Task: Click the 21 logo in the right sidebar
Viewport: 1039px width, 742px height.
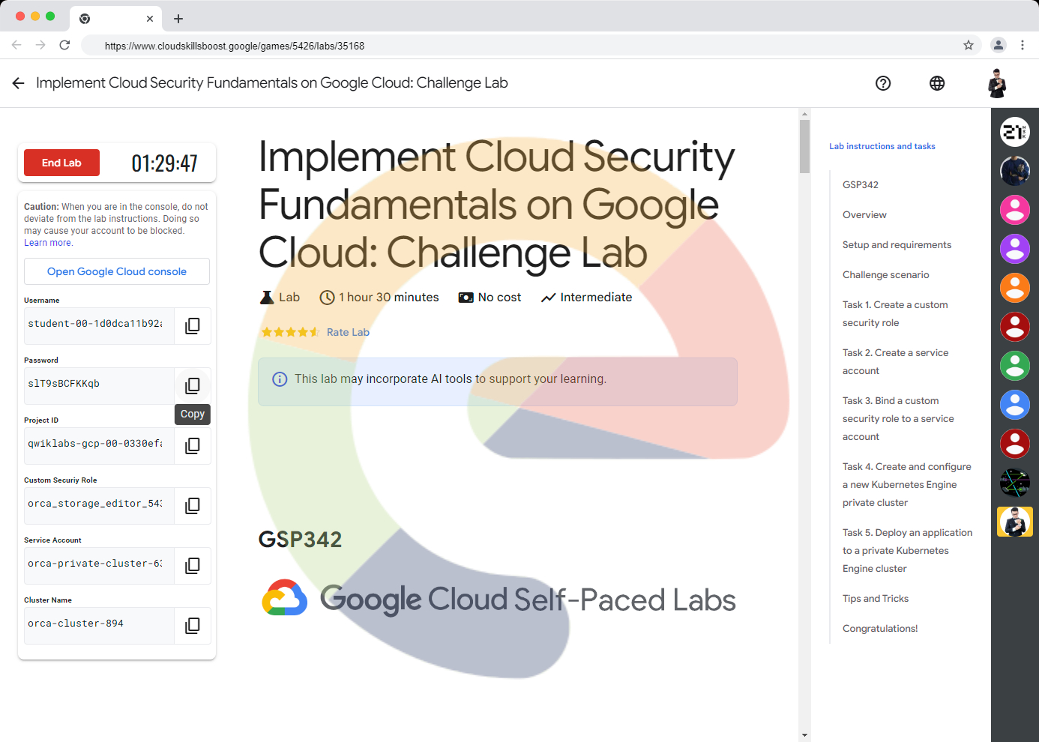Action: tap(1015, 132)
